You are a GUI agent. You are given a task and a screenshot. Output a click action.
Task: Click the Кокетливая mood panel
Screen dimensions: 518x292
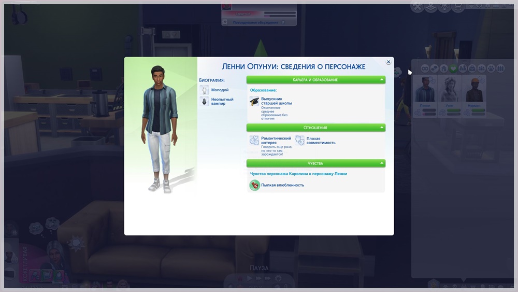click(x=25, y=263)
